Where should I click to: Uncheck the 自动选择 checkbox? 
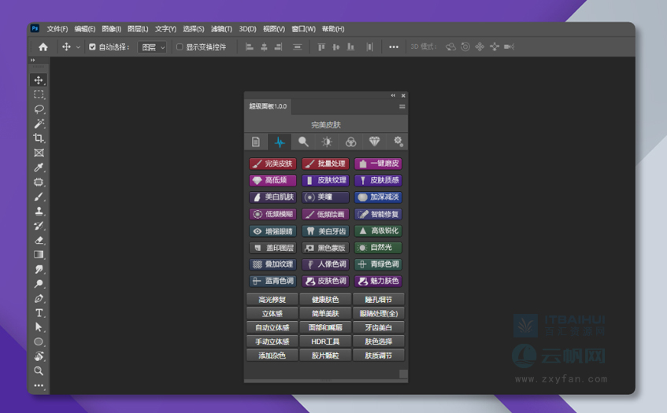pos(92,47)
